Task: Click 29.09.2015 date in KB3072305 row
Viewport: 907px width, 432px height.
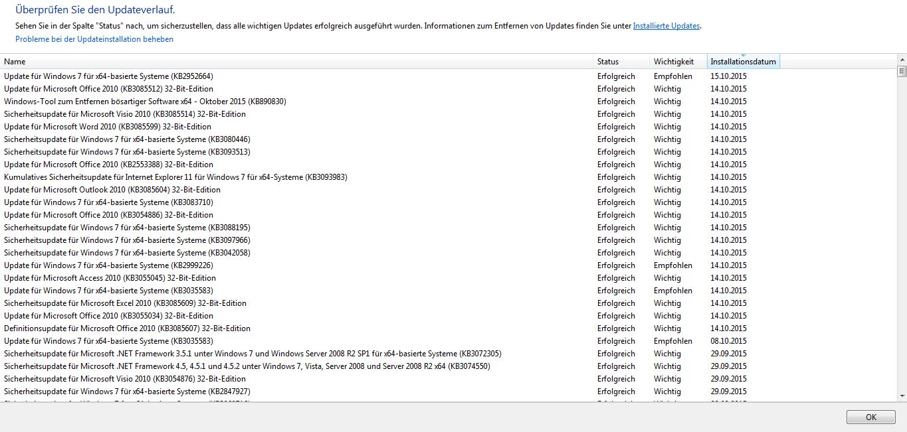Action: point(728,354)
